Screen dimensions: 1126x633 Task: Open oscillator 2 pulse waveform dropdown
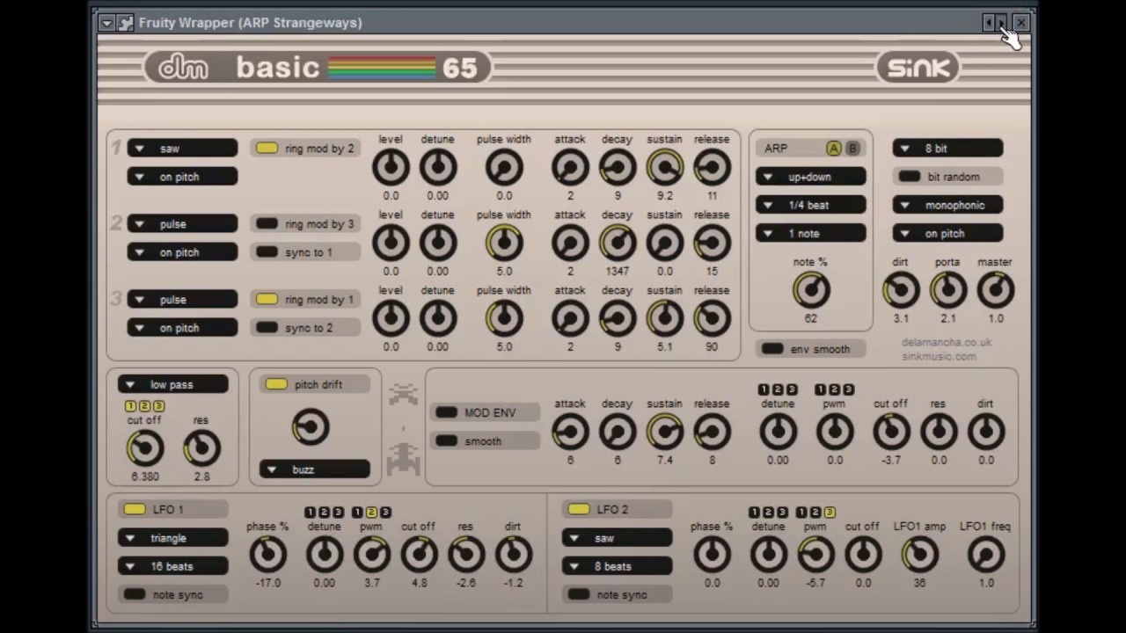182,224
